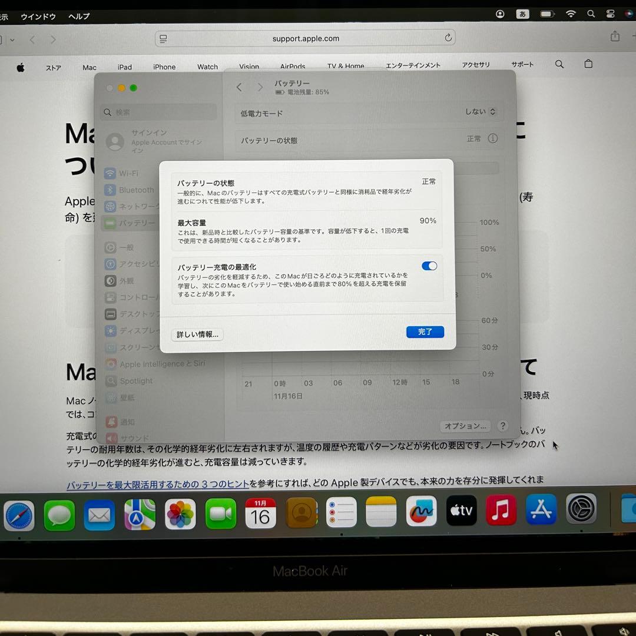Select the バッテリー sidebar item
Viewport: 636px width, 636px height.
(135, 223)
